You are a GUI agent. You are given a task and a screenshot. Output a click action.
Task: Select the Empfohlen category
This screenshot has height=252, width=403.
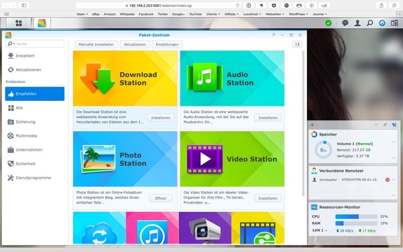[35, 94]
